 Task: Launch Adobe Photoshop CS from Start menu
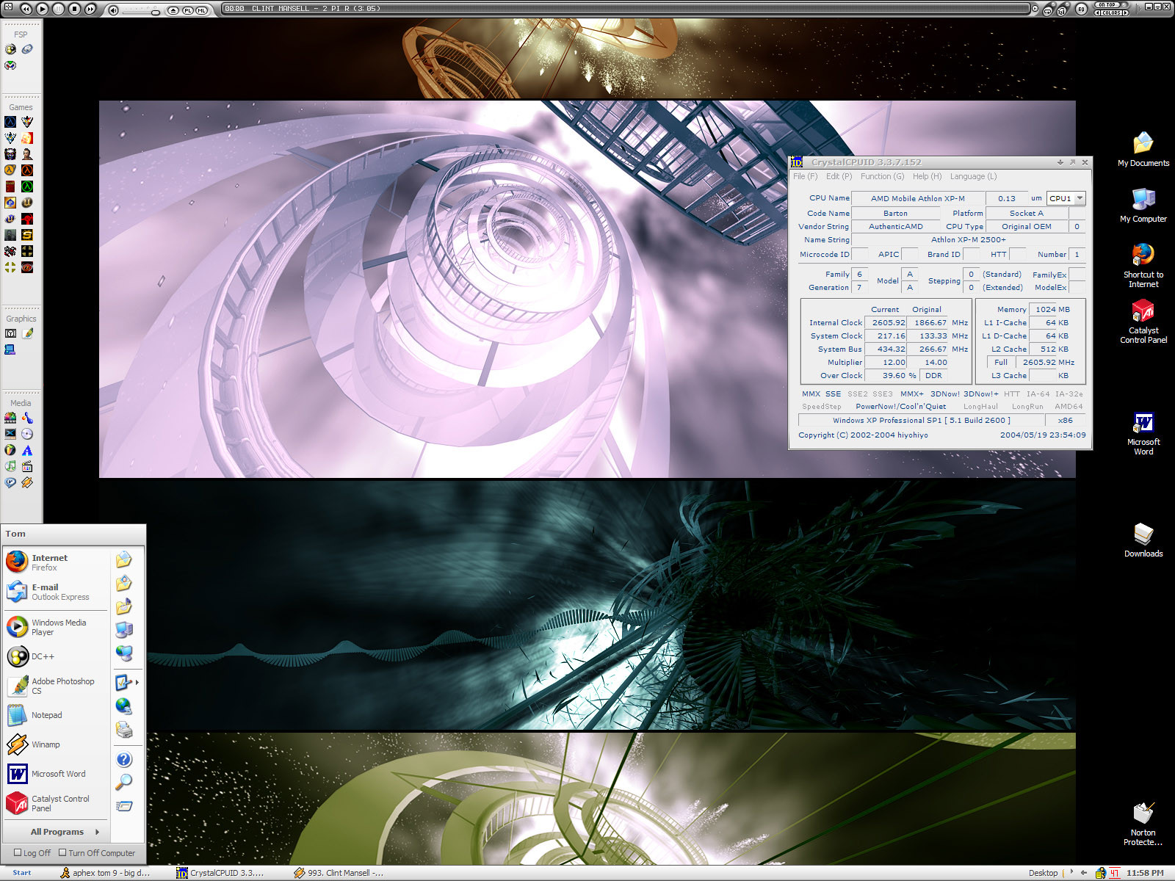coord(56,686)
